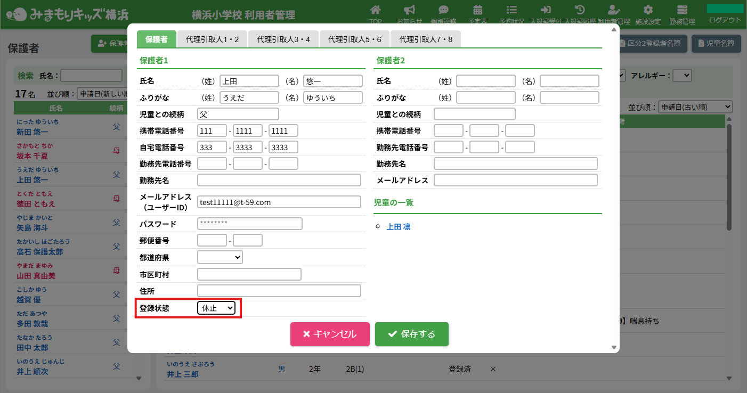Open child link 上田 凛

(399, 227)
